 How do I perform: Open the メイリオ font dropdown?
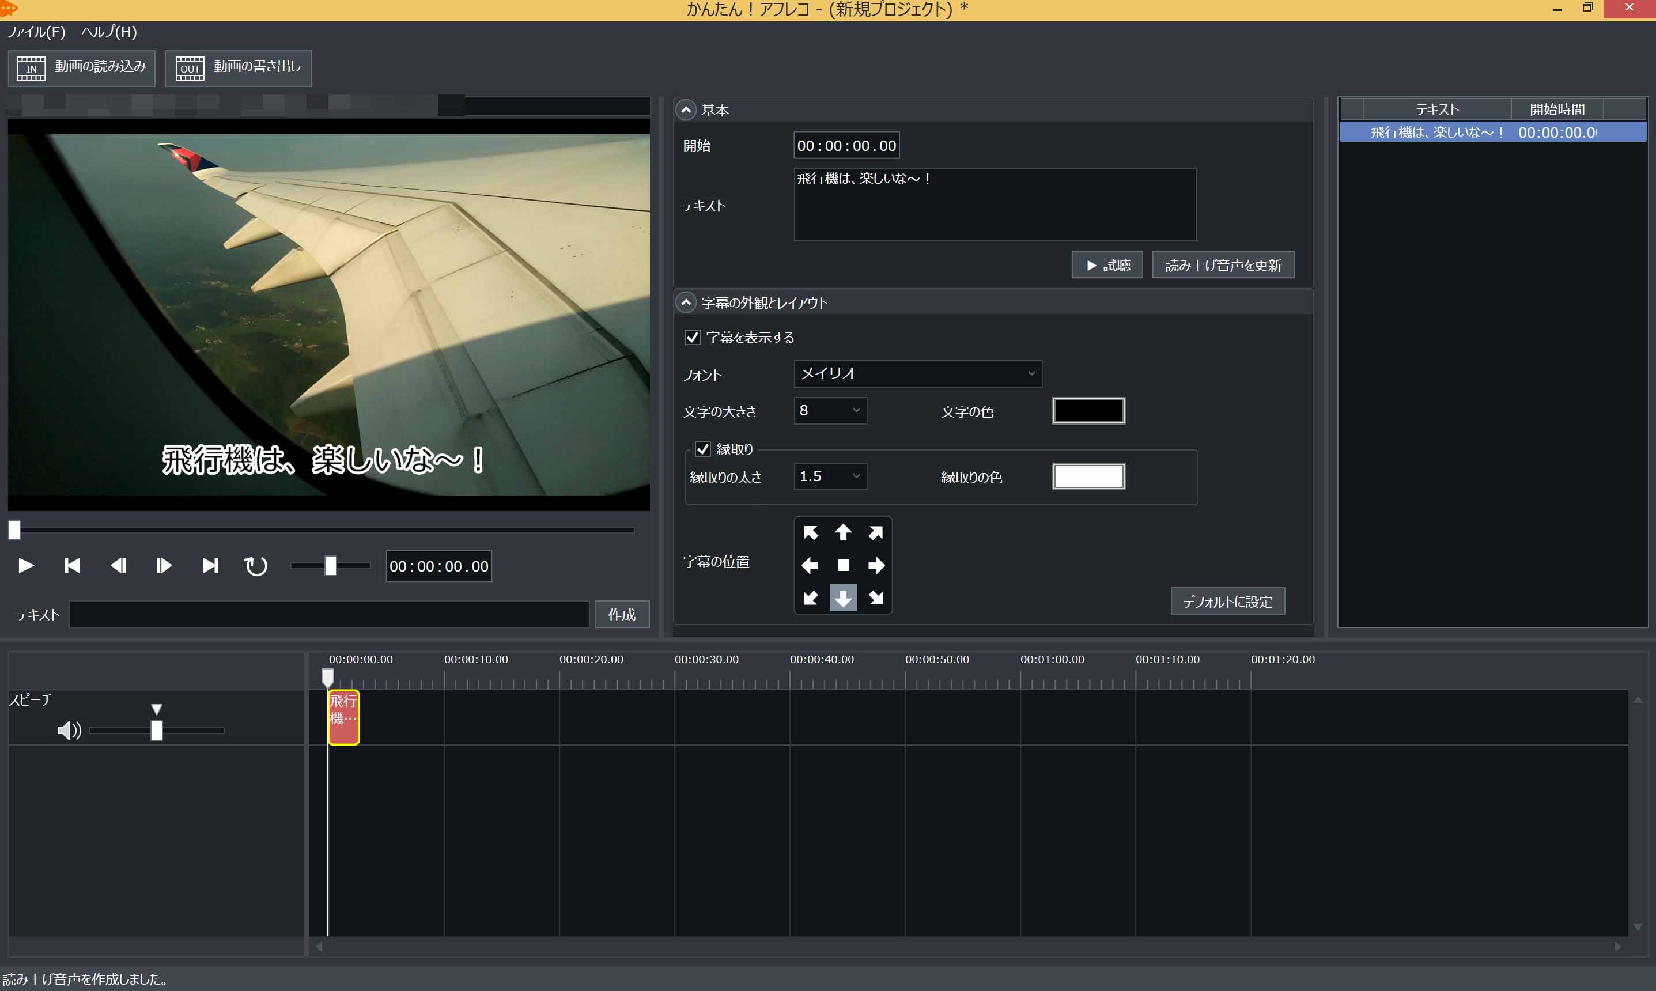point(917,374)
